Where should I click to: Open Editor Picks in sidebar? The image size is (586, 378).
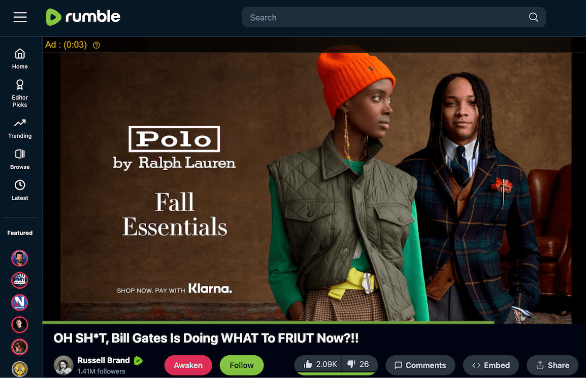click(x=20, y=94)
